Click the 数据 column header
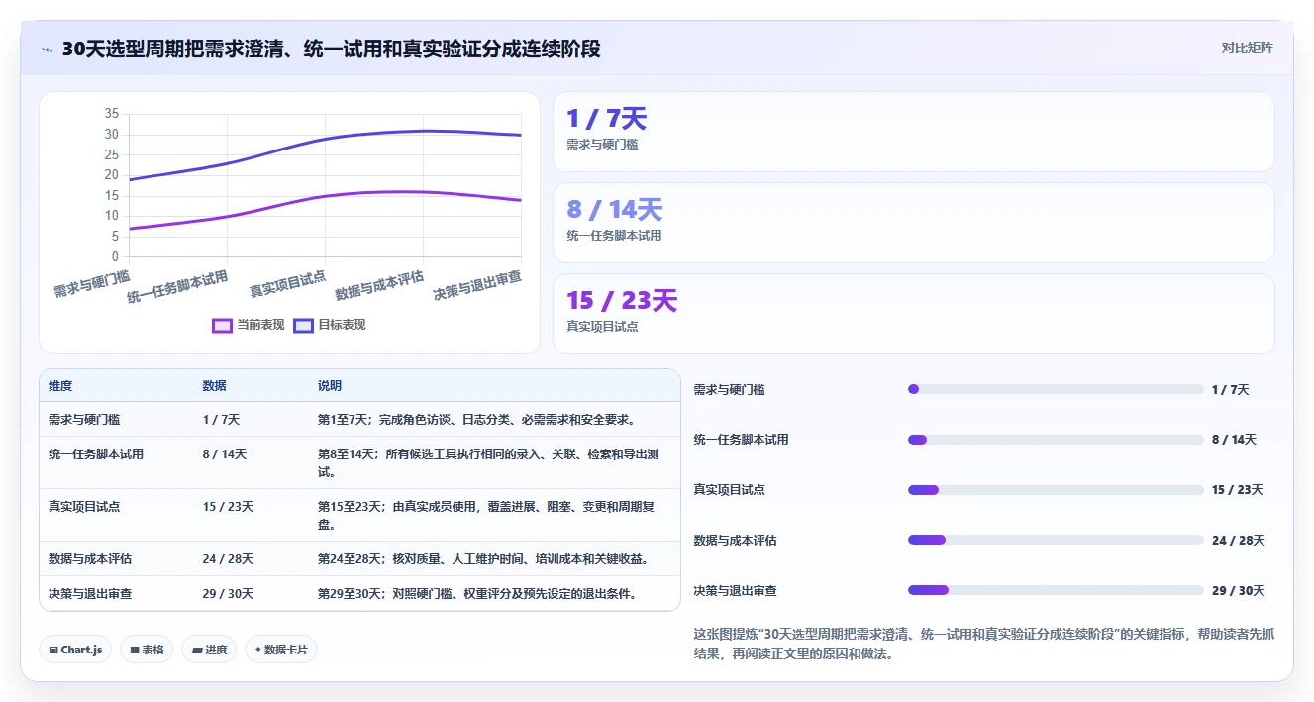The image size is (1314, 702). [x=215, y=386]
